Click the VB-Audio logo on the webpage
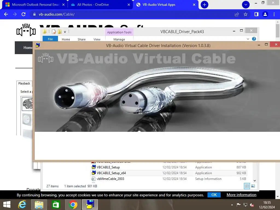 (26, 30)
